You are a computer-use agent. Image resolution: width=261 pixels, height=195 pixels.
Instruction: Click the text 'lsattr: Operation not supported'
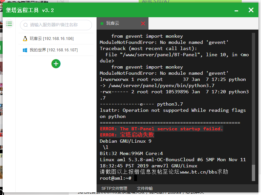144,110
